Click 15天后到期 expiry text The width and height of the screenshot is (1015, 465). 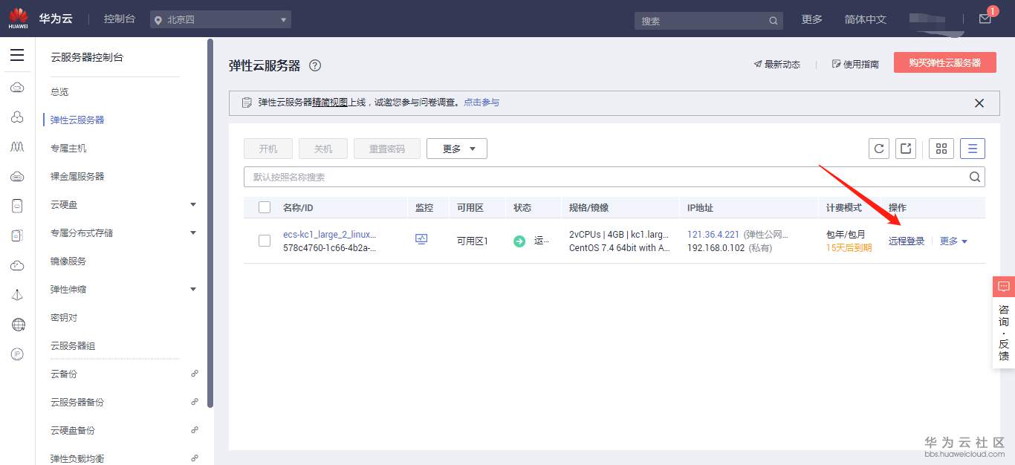(849, 247)
